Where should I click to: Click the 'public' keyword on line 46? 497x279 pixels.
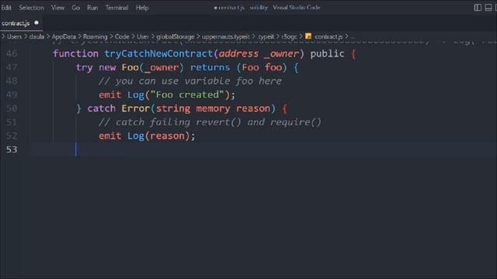327,53
